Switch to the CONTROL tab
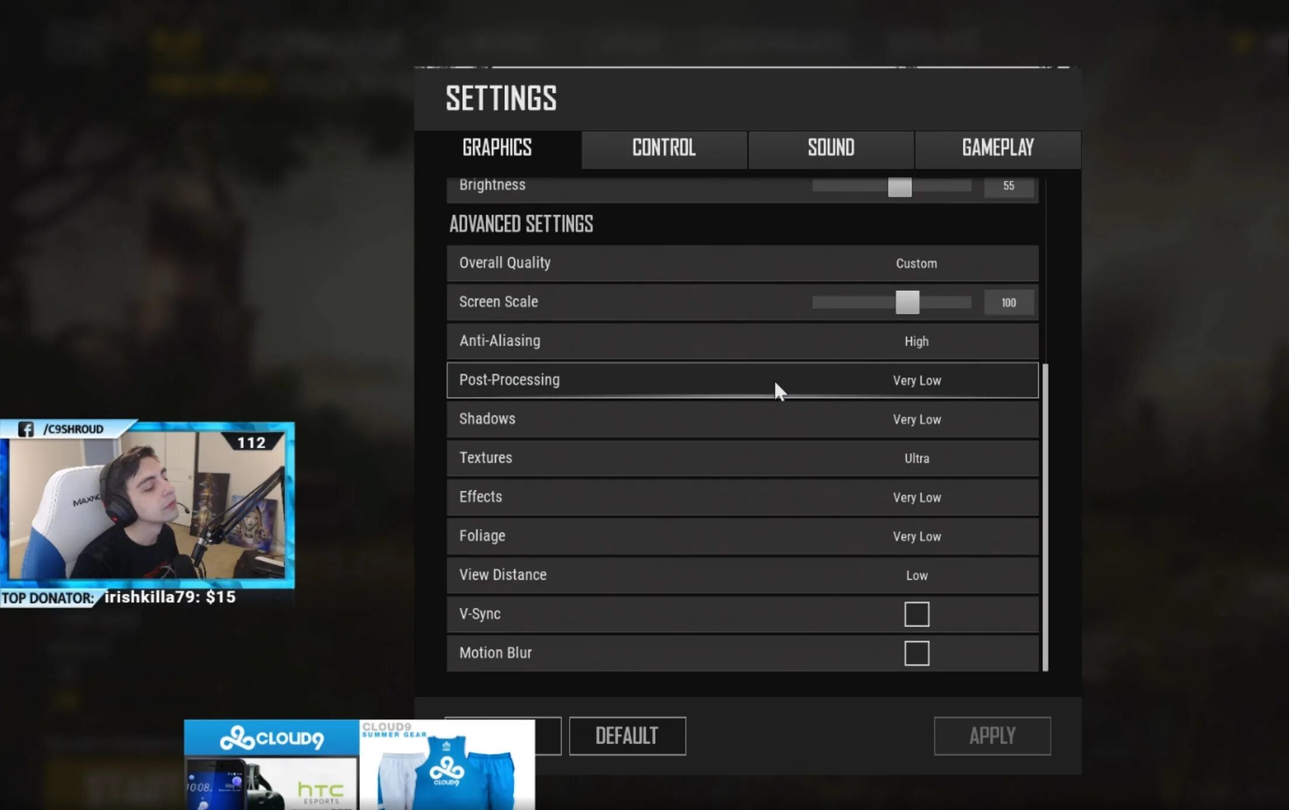 (663, 147)
